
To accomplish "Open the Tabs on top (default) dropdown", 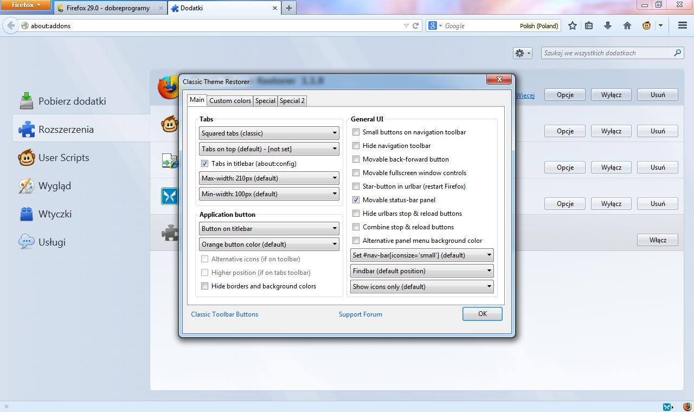I will click(x=269, y=149).
